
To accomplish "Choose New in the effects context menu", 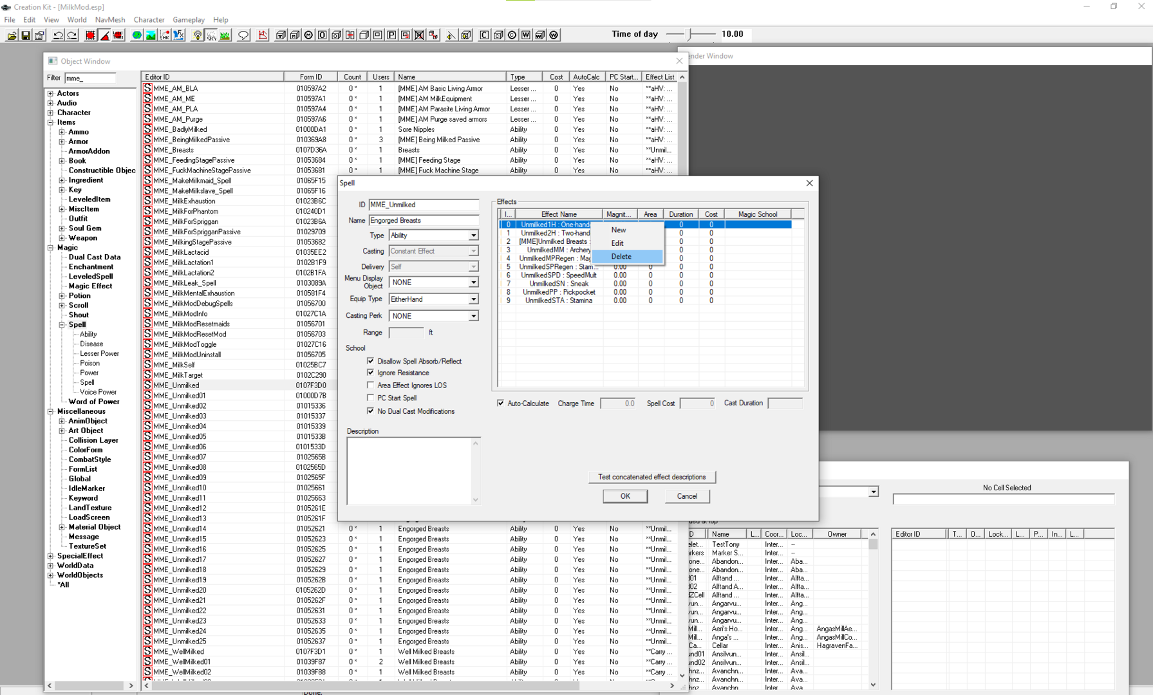I will click(x=628, y=230).
